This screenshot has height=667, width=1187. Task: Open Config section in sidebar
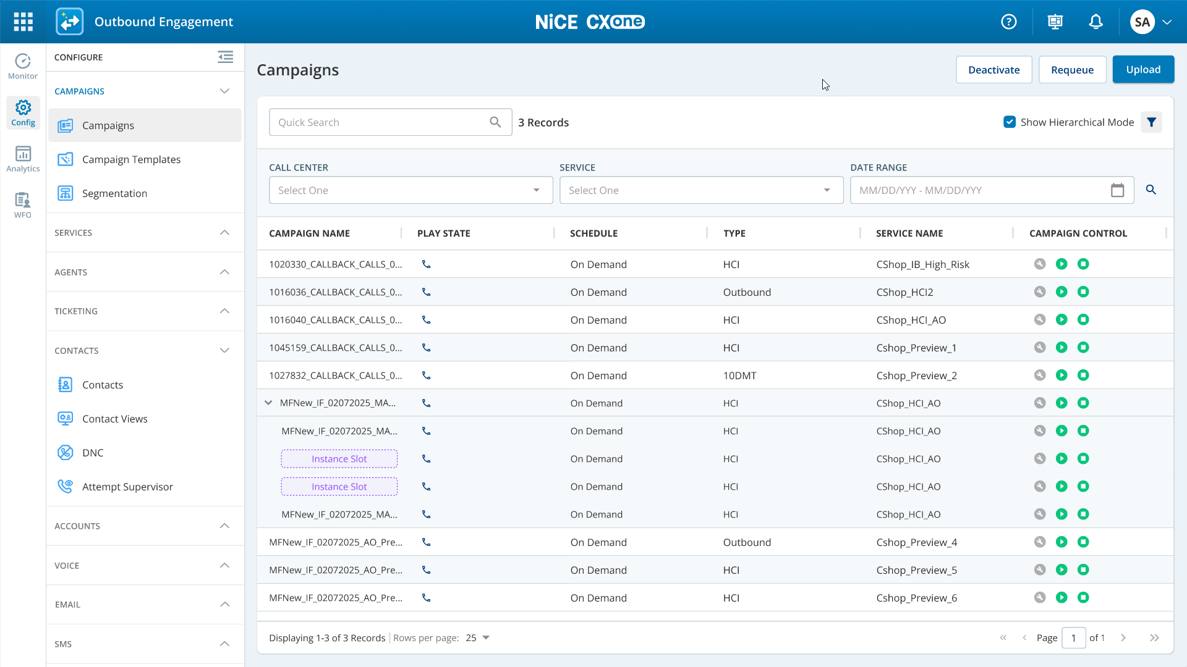[x=23, y=113]
